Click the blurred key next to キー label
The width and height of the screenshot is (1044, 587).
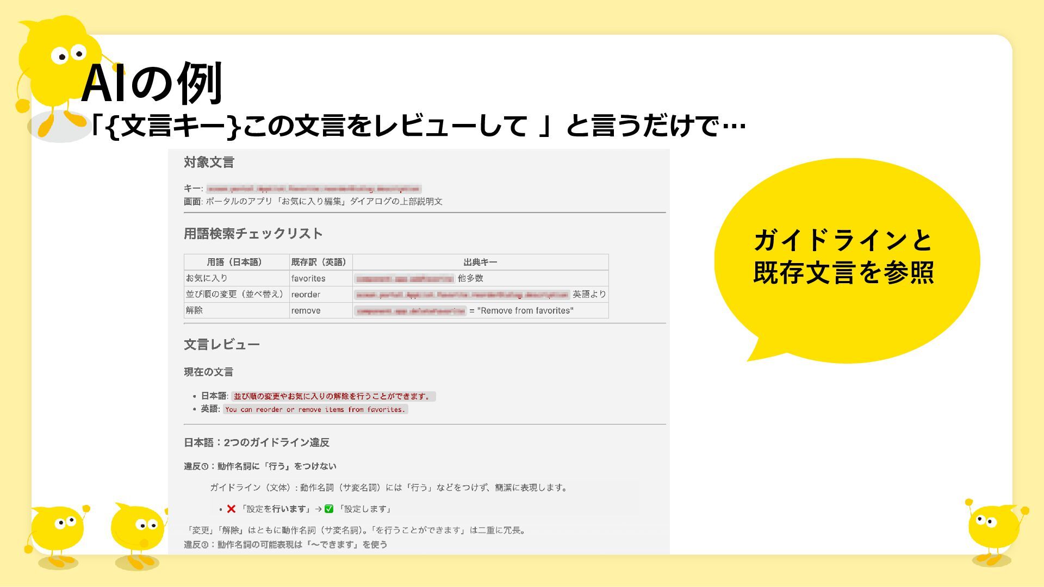(x=314, y=189)
